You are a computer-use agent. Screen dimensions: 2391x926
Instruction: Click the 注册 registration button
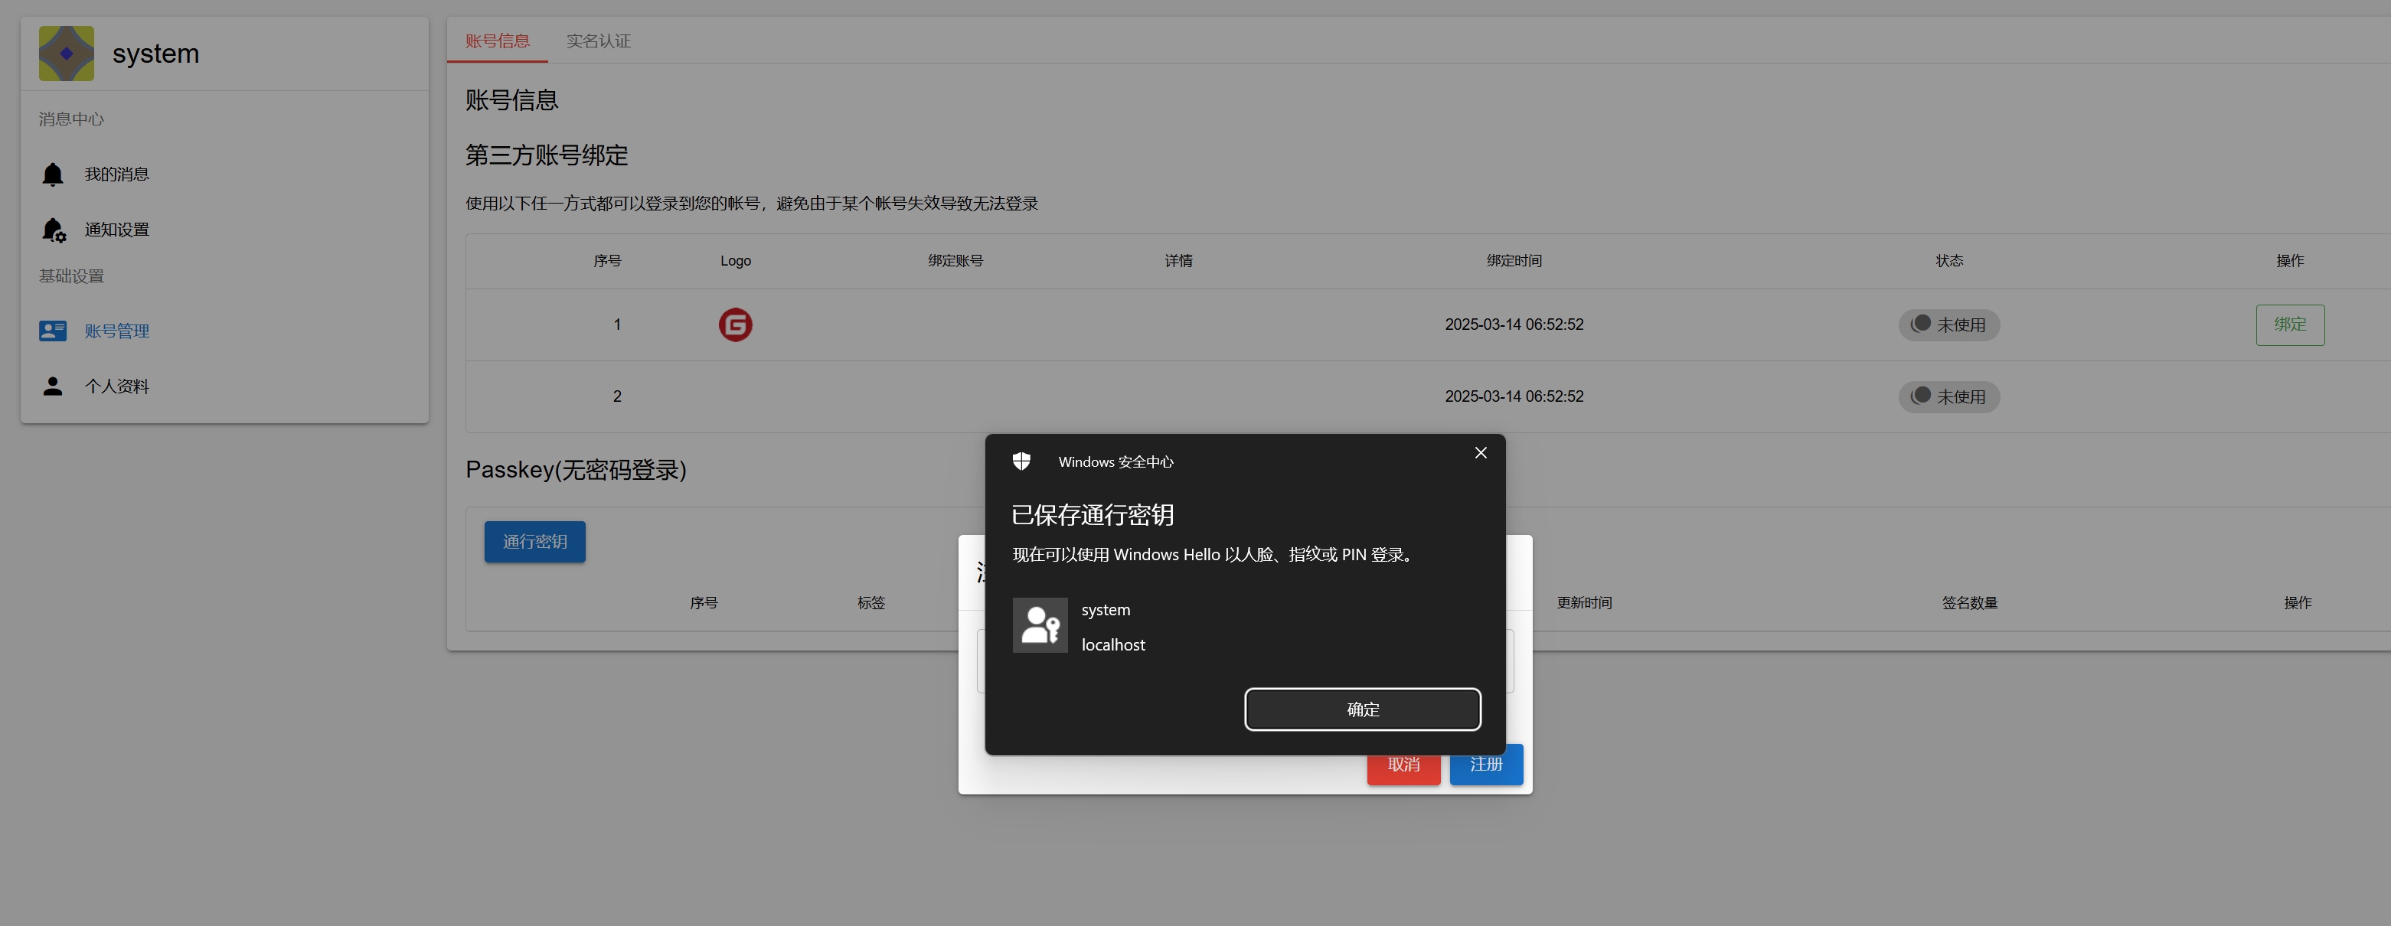[x=1485, y=765]
